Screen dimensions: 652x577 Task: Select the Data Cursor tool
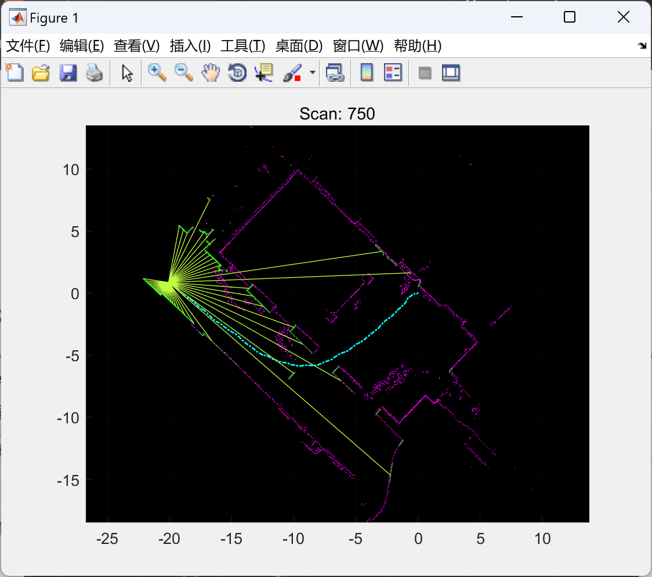click(264, 73)
